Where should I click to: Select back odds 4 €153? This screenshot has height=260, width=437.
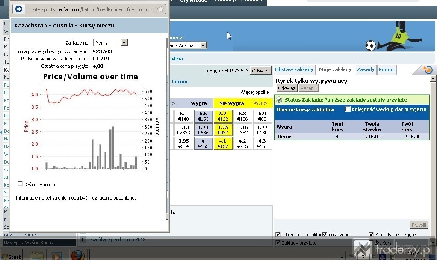coord(203,143)
